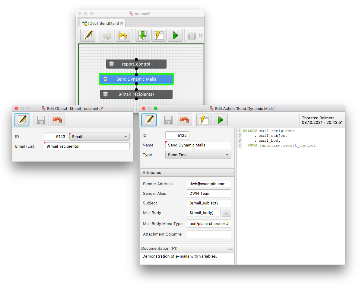Click the Attachment Columns input field
Image resolution: width=362 pixels, height=289 pixels.
click(x=209, y=234)
